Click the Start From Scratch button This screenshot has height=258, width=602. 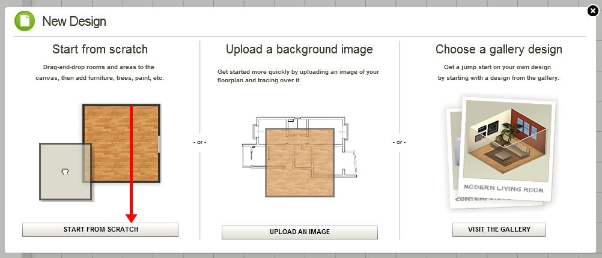100,230
